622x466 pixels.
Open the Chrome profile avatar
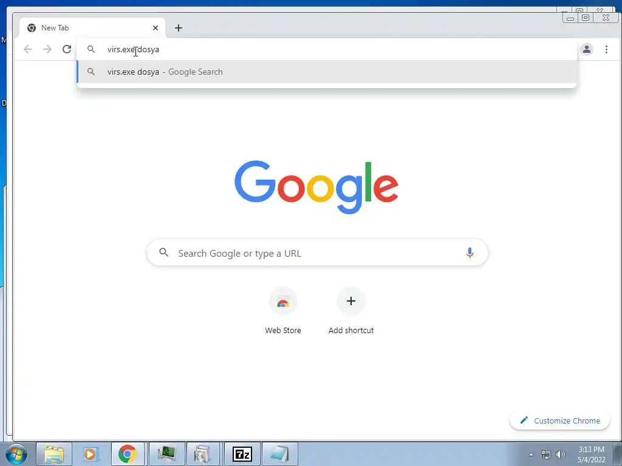pos(587,49)
